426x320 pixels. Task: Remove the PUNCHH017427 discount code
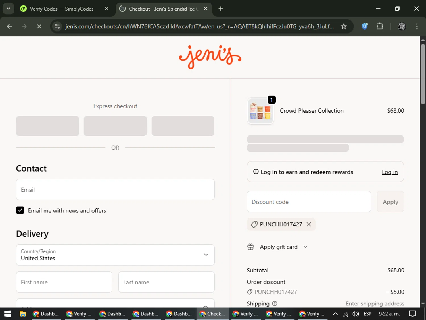(309, 224)
